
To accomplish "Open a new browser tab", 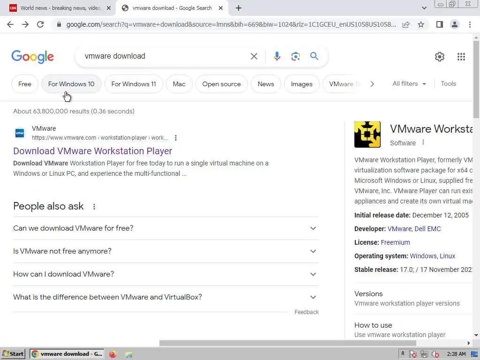I will point(239,8).
